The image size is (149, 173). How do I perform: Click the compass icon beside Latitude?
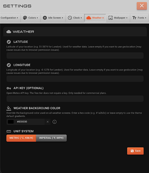point(9,42)
